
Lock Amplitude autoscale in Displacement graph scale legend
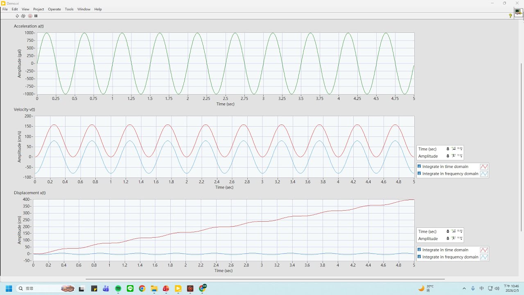pyautogui.click(x=448, y=238)
